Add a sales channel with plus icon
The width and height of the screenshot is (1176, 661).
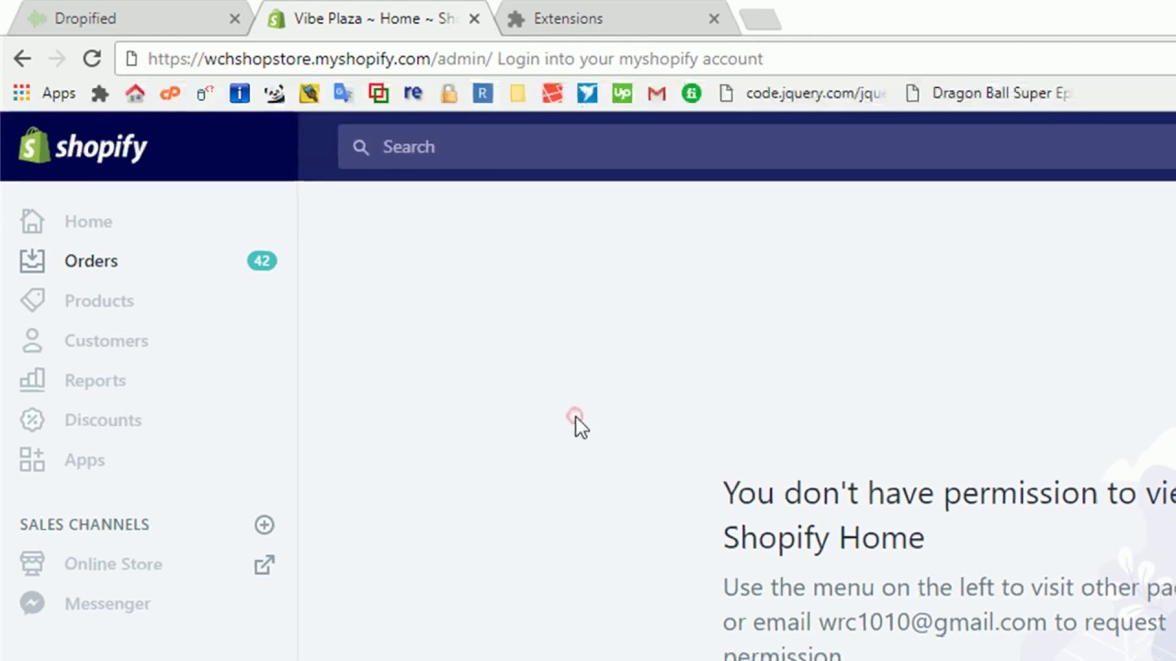tap(265, 524)
